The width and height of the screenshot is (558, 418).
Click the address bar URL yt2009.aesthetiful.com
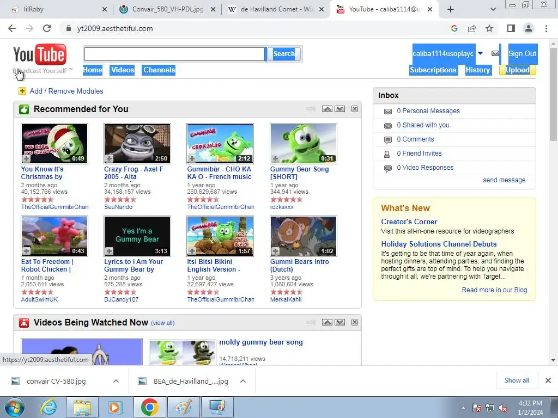click(115, 28)
